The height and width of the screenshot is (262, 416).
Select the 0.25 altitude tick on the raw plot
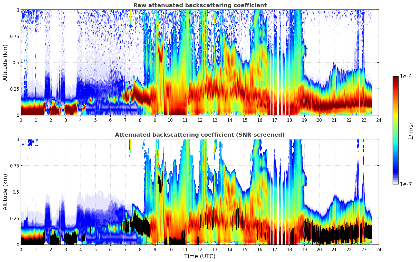tap(15, 89)
